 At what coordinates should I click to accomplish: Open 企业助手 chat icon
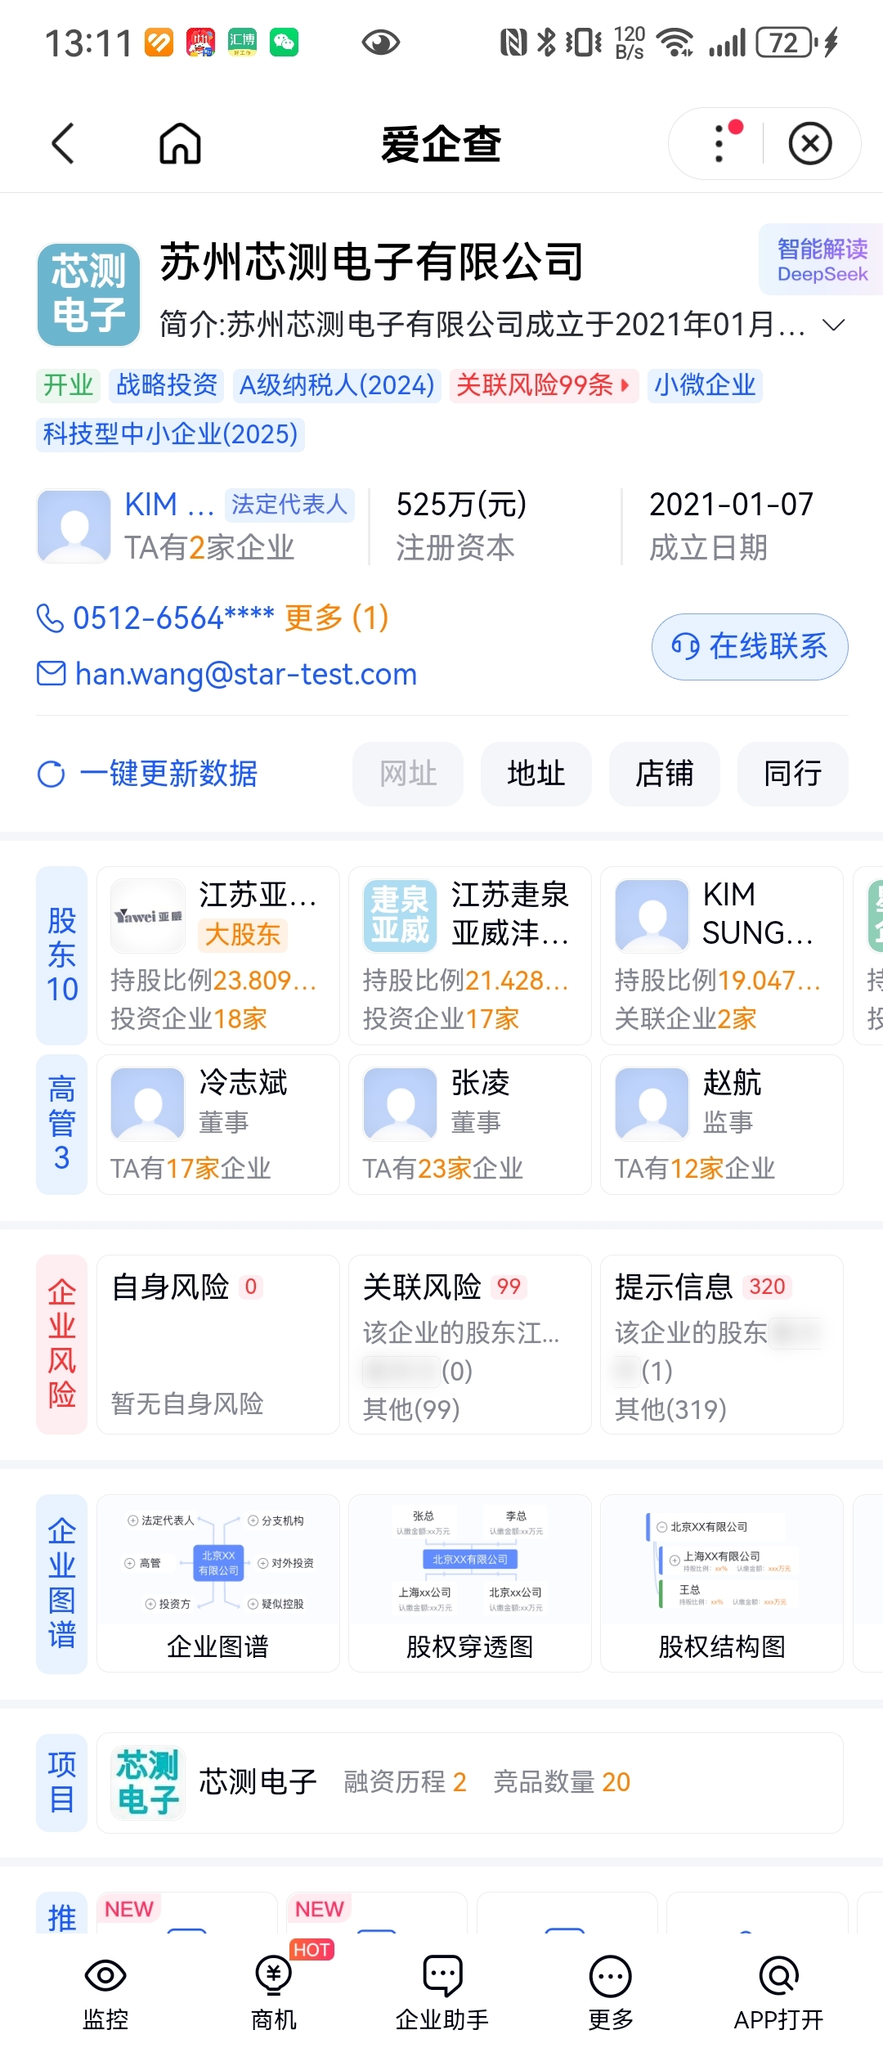442,1992
